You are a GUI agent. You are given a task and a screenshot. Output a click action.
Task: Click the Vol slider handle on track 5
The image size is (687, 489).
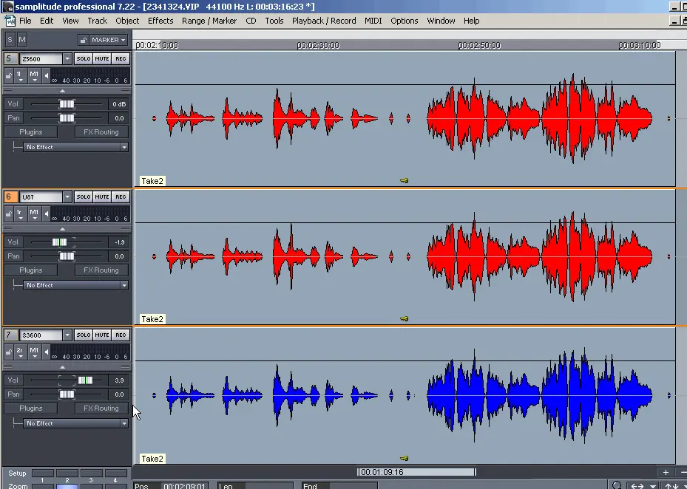click(67, 104)
